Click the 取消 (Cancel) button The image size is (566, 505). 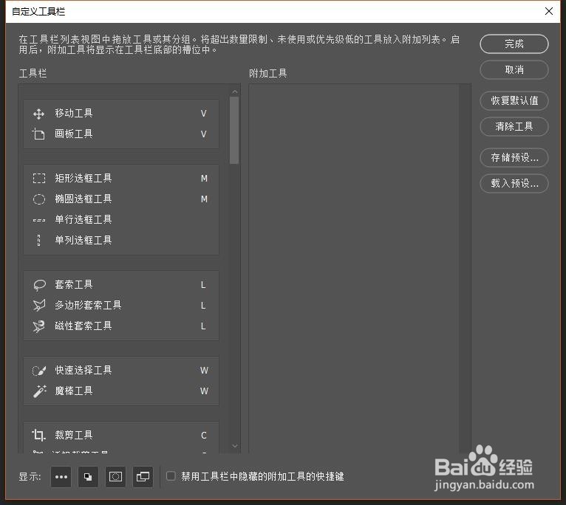point(514,70)
